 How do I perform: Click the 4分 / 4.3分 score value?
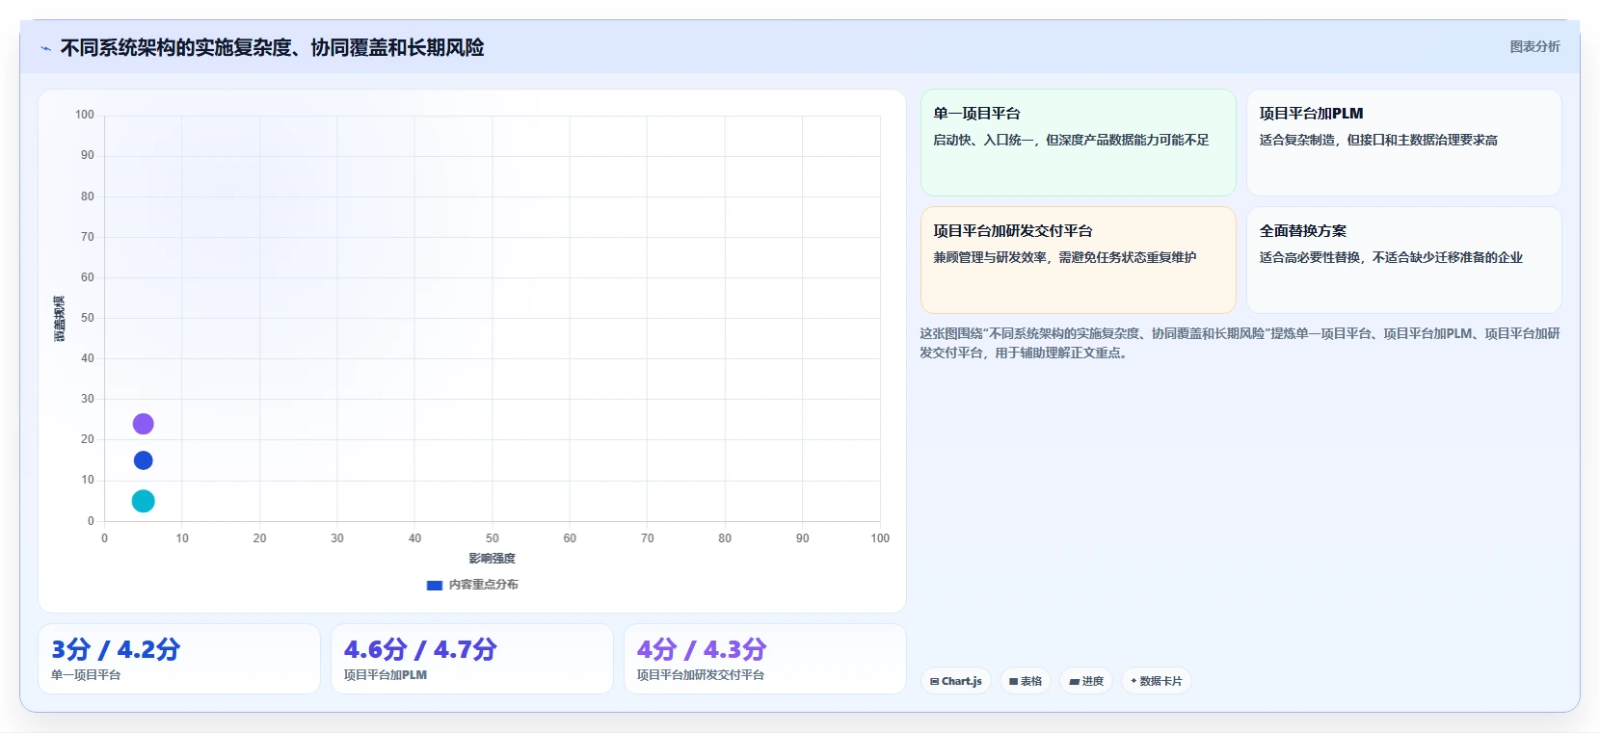[x=702, y=649]
